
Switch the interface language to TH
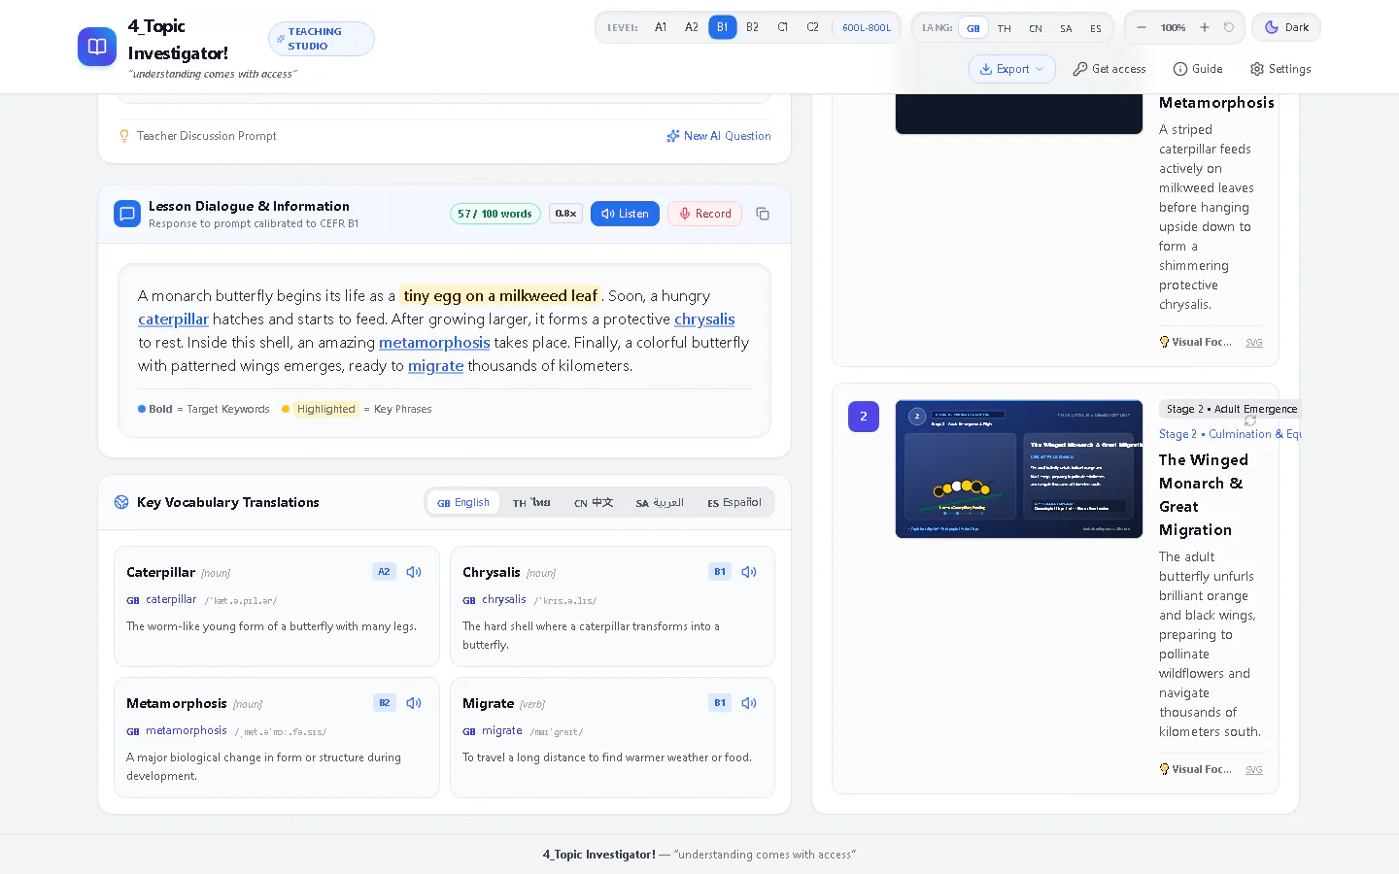point(1005,28)
